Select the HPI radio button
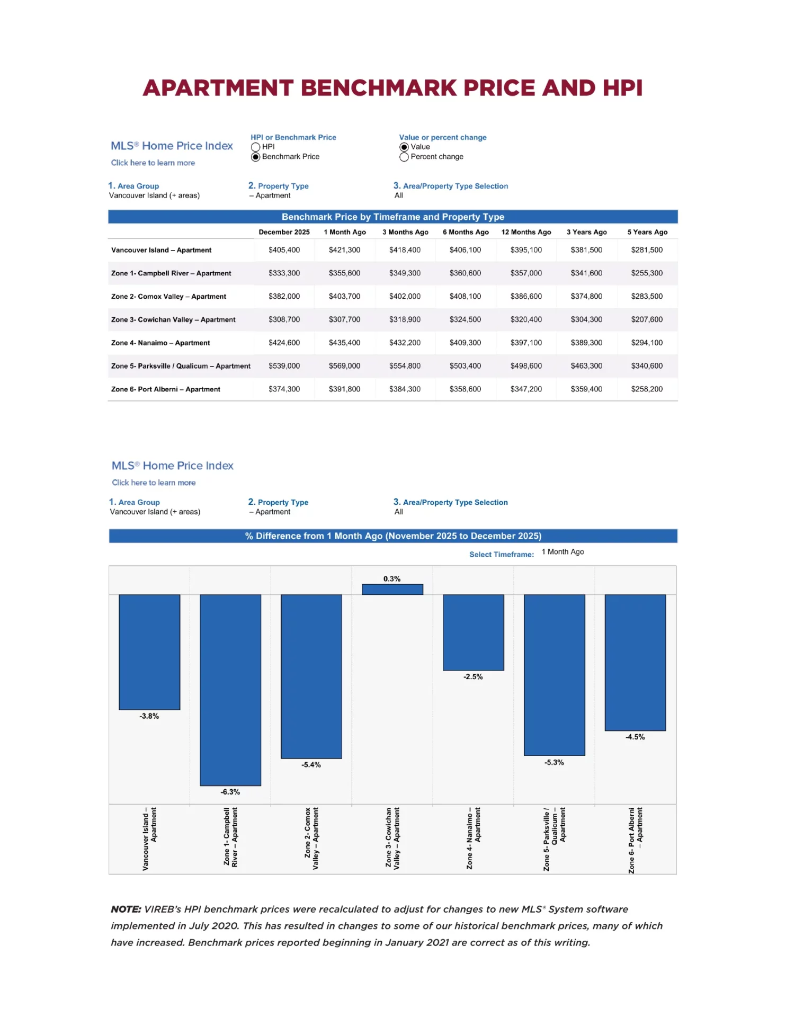Viewport: 786px width, 1017px height. [256, 147]
